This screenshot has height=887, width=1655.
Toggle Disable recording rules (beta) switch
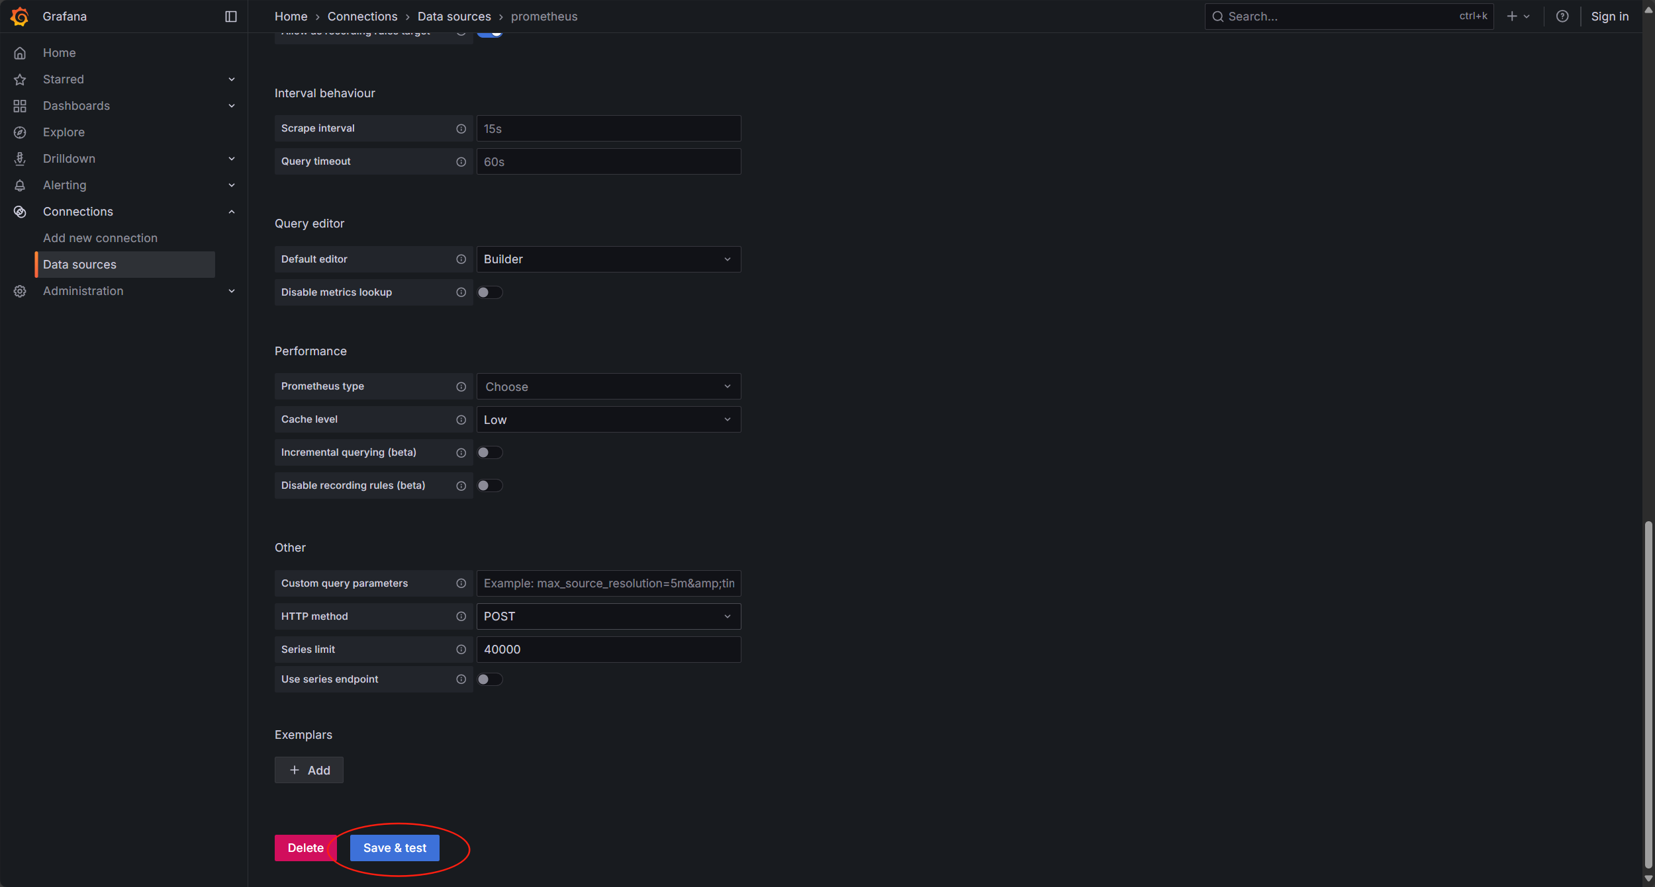click(490, 486)
